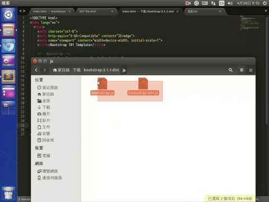Switch to Sublime Text in the launcher
The width and height of the screenshot is (269, 202).
point(8,76)
